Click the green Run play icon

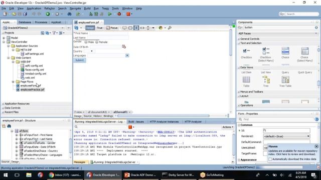(110, 14)
